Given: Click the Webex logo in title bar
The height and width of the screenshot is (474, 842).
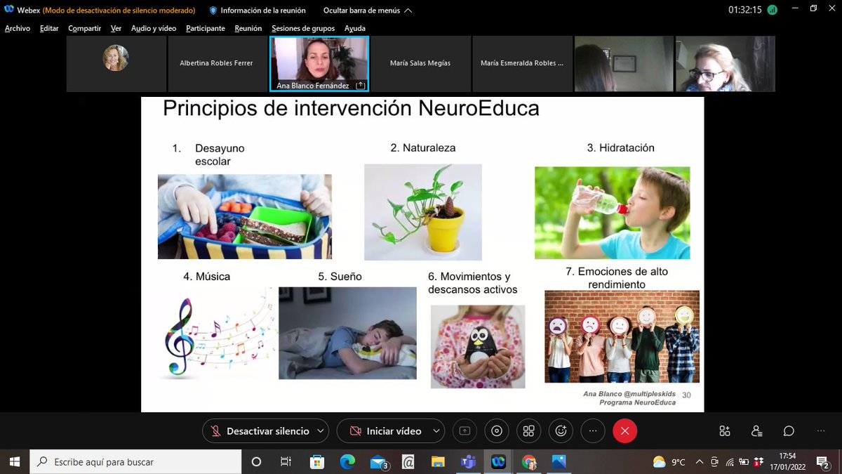Looking at the screenshot, I should (9, 10).
